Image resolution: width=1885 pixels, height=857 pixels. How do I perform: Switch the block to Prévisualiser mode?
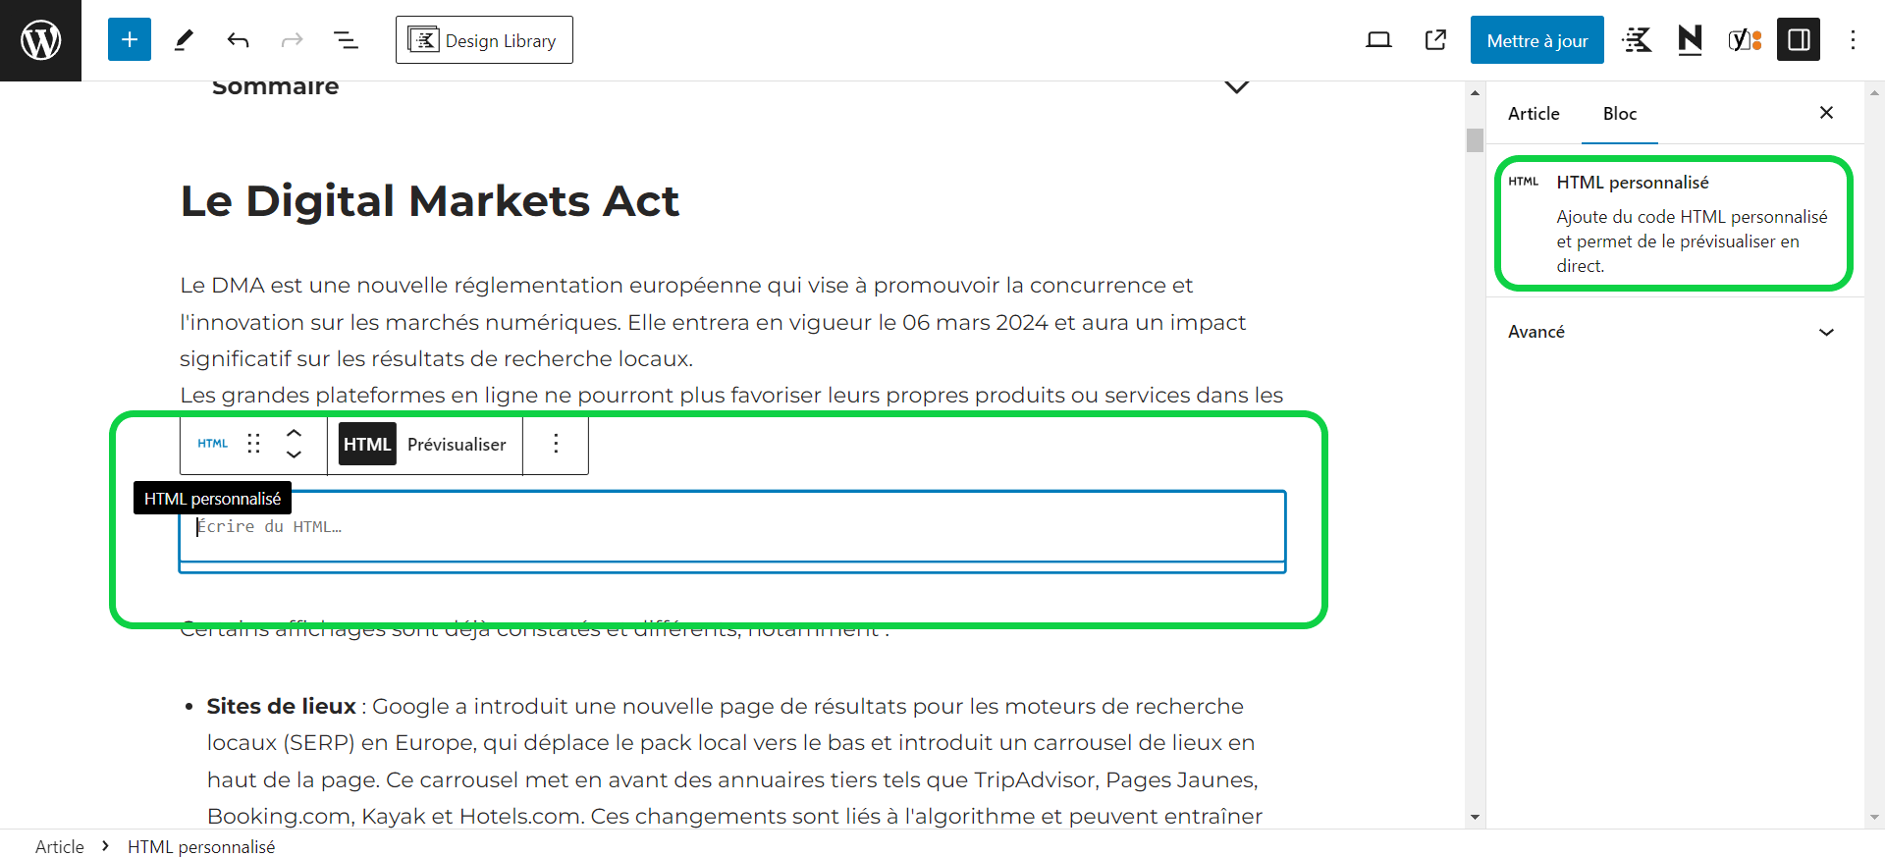coord(457,444)
